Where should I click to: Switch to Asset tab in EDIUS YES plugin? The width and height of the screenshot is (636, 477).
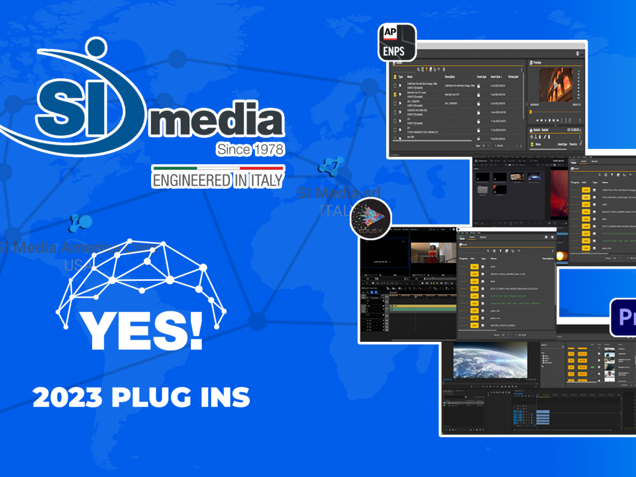(472, 237)
